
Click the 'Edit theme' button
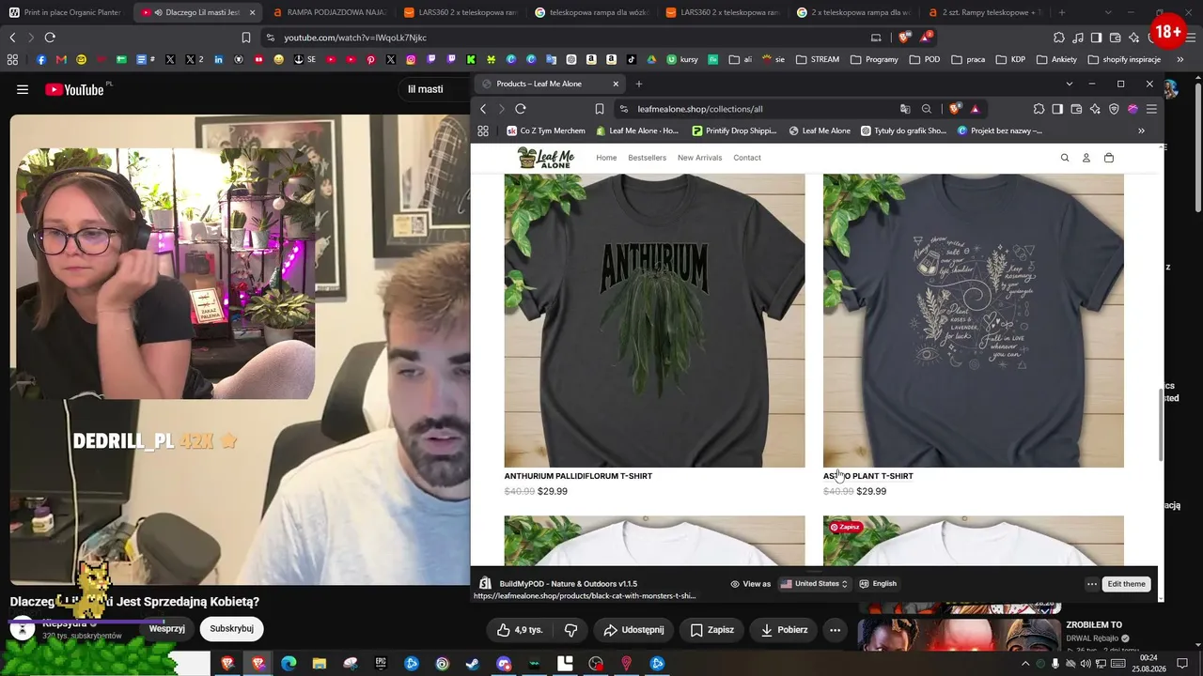[1126, 584]
